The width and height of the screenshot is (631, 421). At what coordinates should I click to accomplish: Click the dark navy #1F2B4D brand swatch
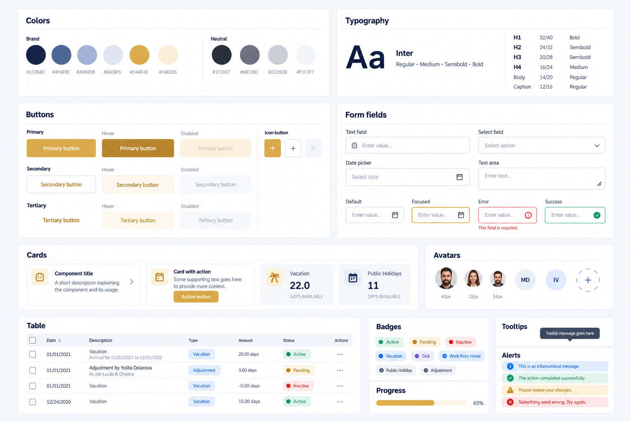click(36, 55)
